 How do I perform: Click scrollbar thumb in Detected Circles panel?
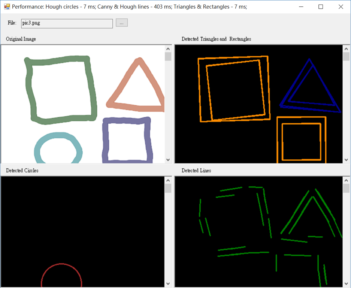tap(168, 188)
